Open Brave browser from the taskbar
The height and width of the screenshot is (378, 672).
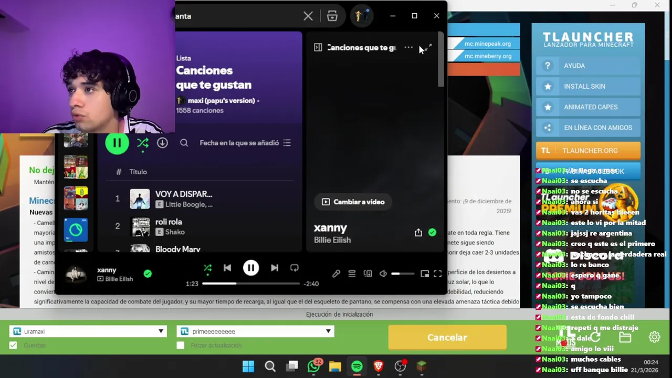(379, 366)
